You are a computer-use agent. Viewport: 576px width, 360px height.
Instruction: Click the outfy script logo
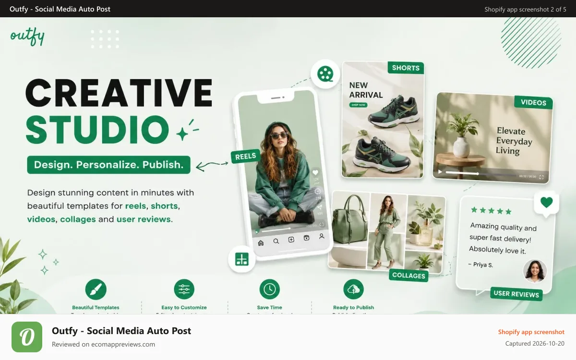pos(27,36)
